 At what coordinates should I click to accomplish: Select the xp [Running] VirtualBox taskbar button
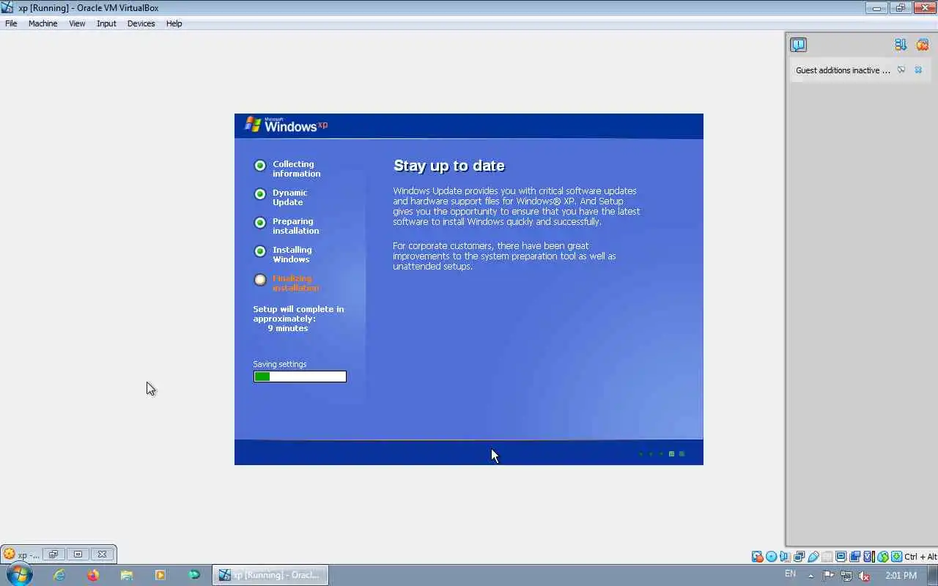click(270, 575)
